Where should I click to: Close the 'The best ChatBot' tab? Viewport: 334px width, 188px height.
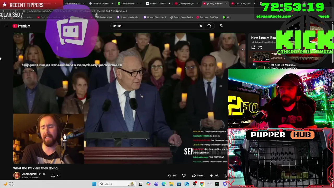pos(112,4)
